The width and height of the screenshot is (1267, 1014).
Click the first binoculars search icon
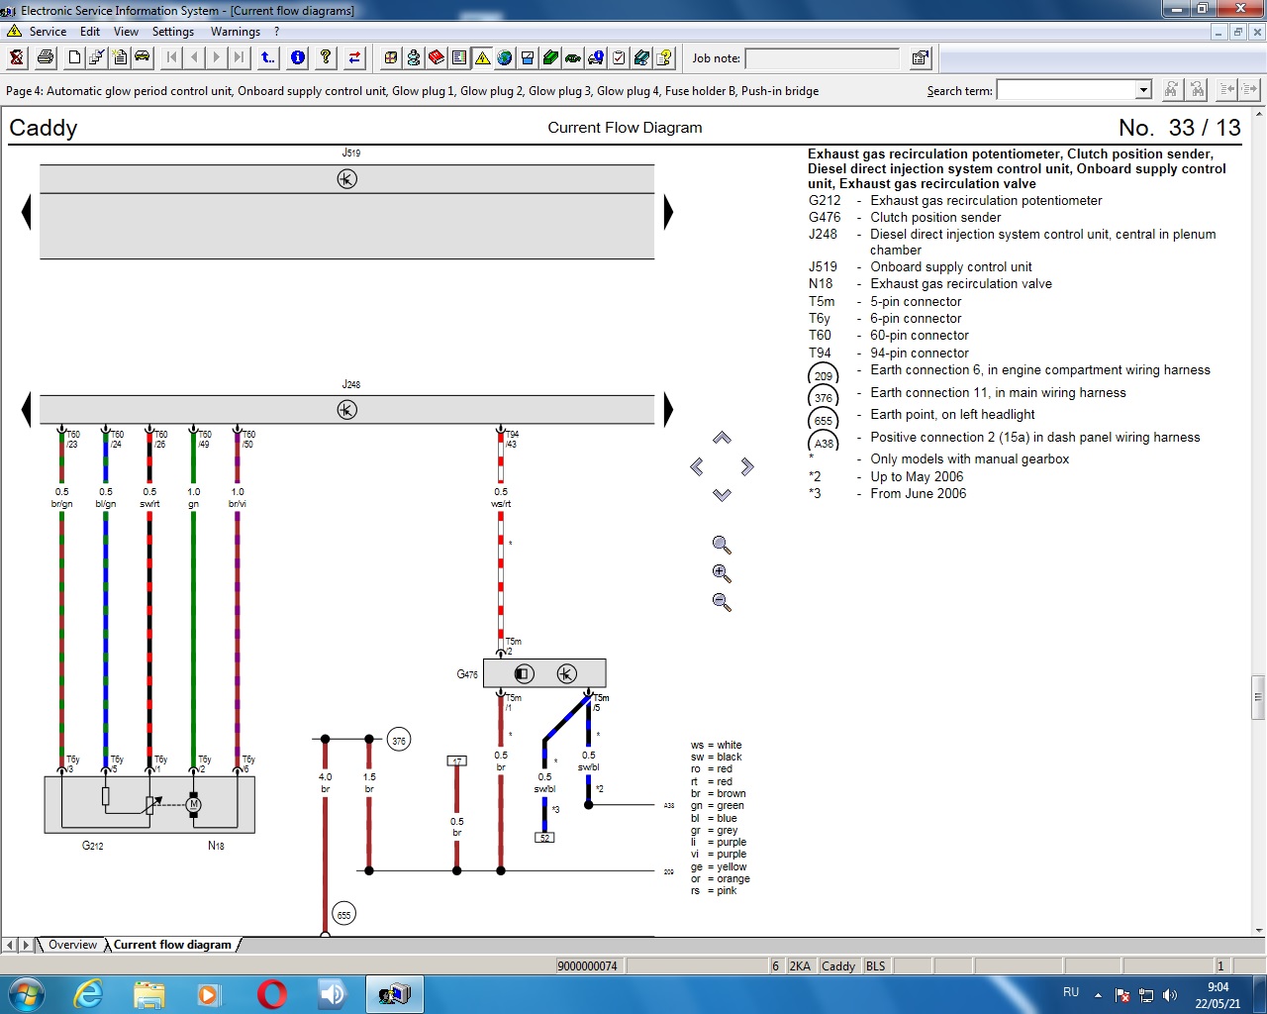point(1171,90)
